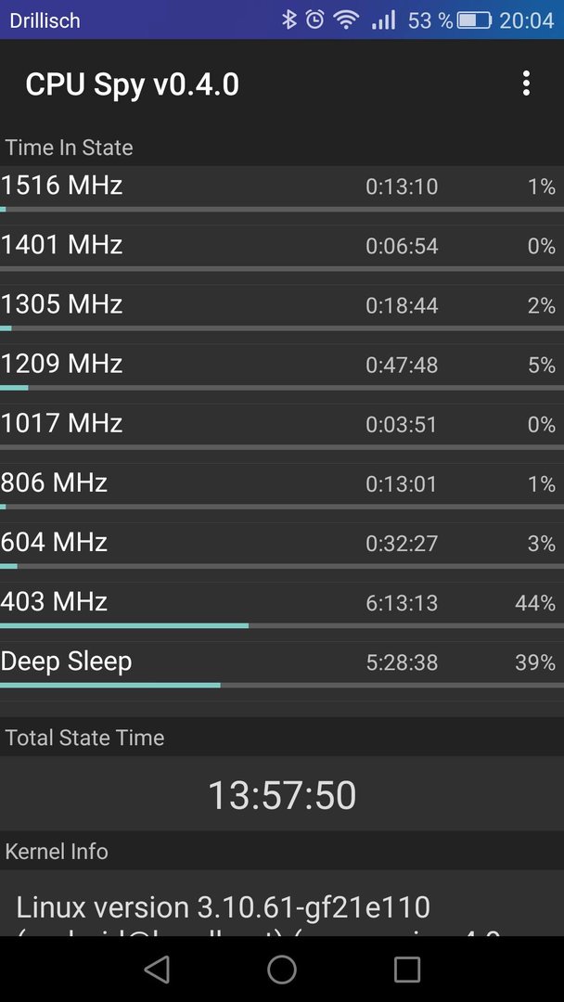Select the 604 MHz state row
This screenshot has height=1002, width=564.
click(x=282, y=547)
